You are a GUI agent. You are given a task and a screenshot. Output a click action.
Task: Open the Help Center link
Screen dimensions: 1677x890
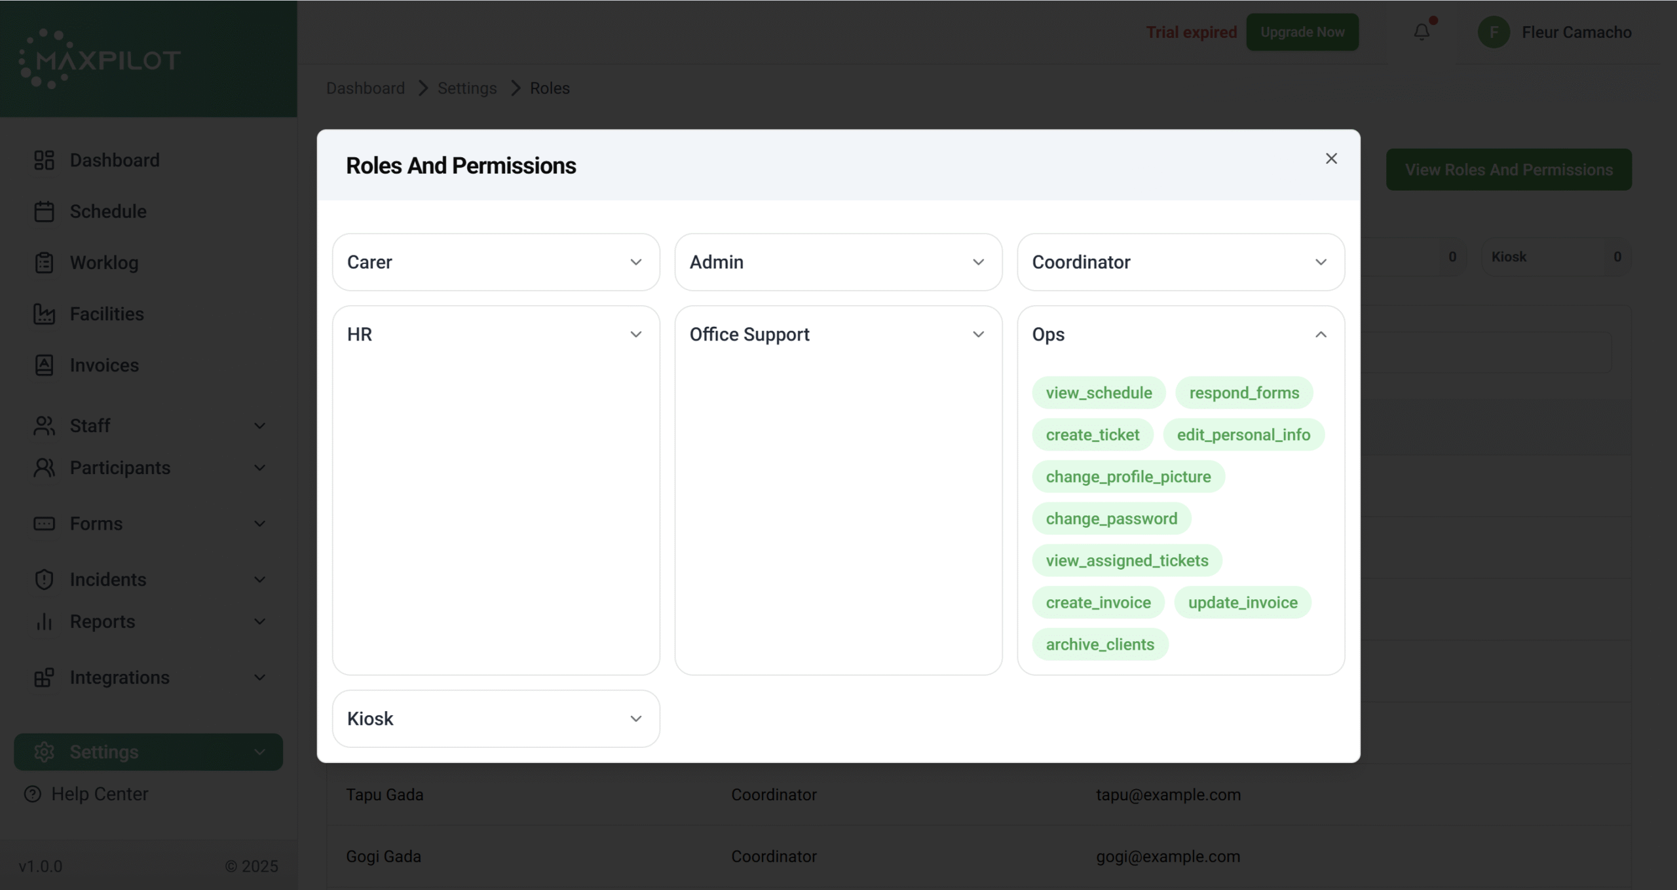pos(100,794)
